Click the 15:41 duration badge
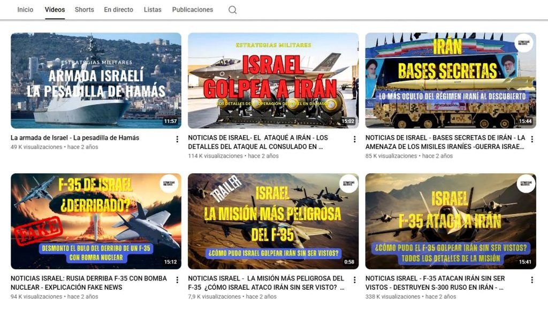This screenshot has width=548, height=310. point(525,262)
